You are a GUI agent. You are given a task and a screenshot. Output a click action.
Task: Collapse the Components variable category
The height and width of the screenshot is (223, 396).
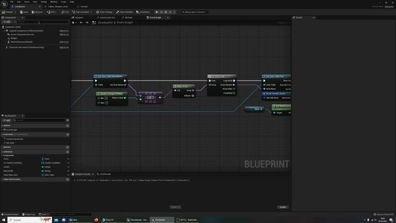[x=2, y=155]
